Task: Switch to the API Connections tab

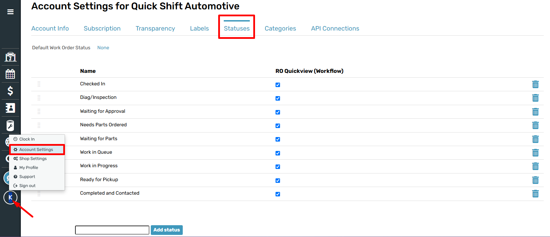Action: [335, 28]
